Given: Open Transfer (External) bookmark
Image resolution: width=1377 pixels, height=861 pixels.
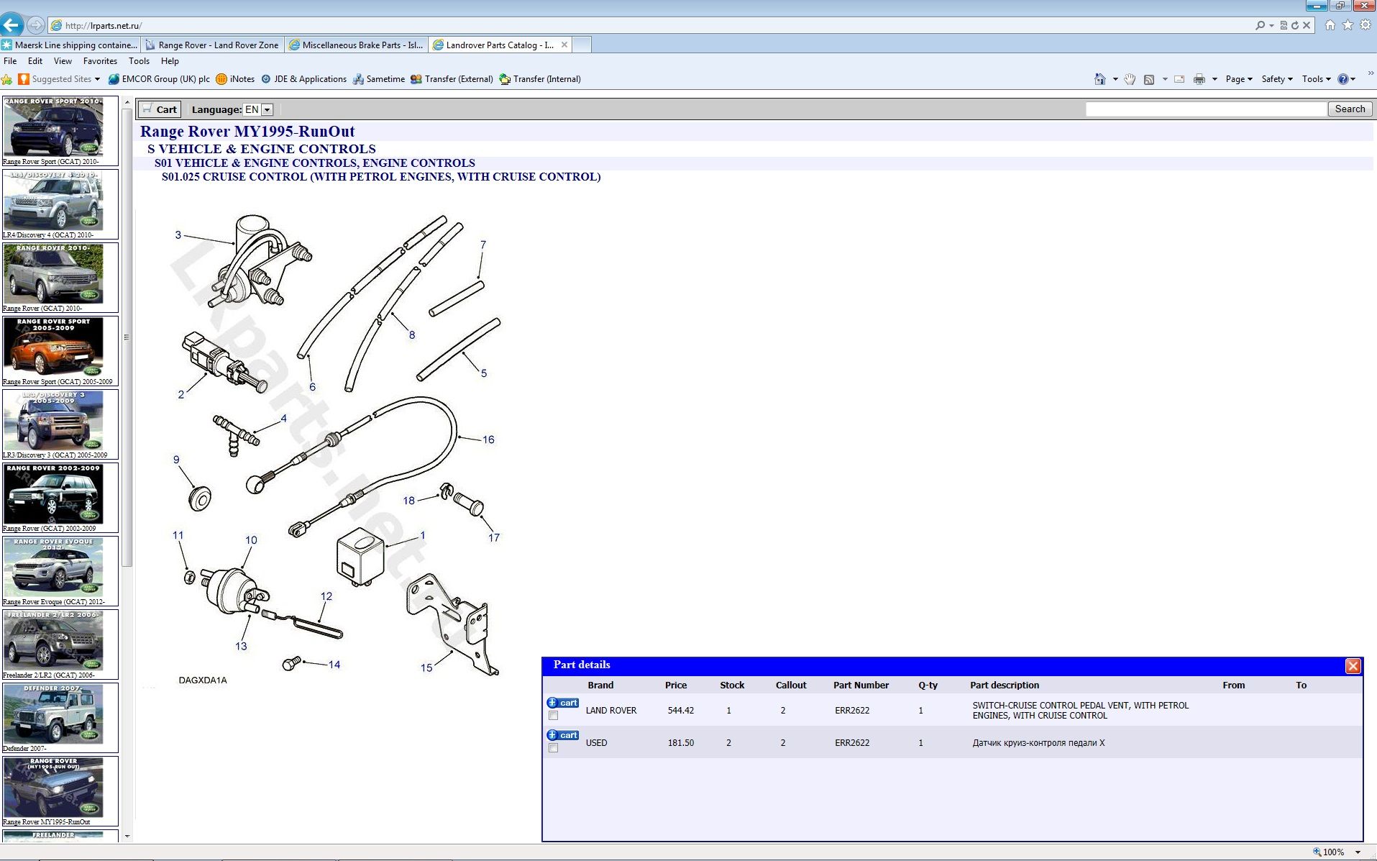Looking at the screenshot, I should click(452, 79).
